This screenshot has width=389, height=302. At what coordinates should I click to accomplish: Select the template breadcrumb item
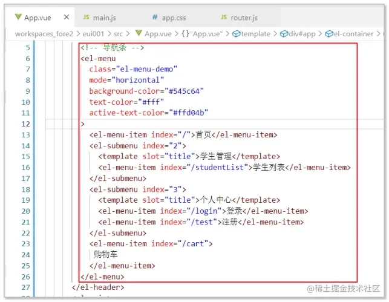pyautogui.click(x=255, y=34)
